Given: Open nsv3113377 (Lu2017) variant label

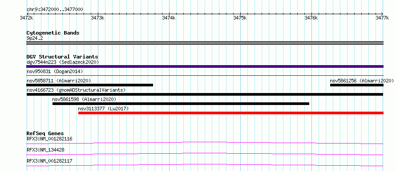Looking at the screenshot, I should pos(103,109).
